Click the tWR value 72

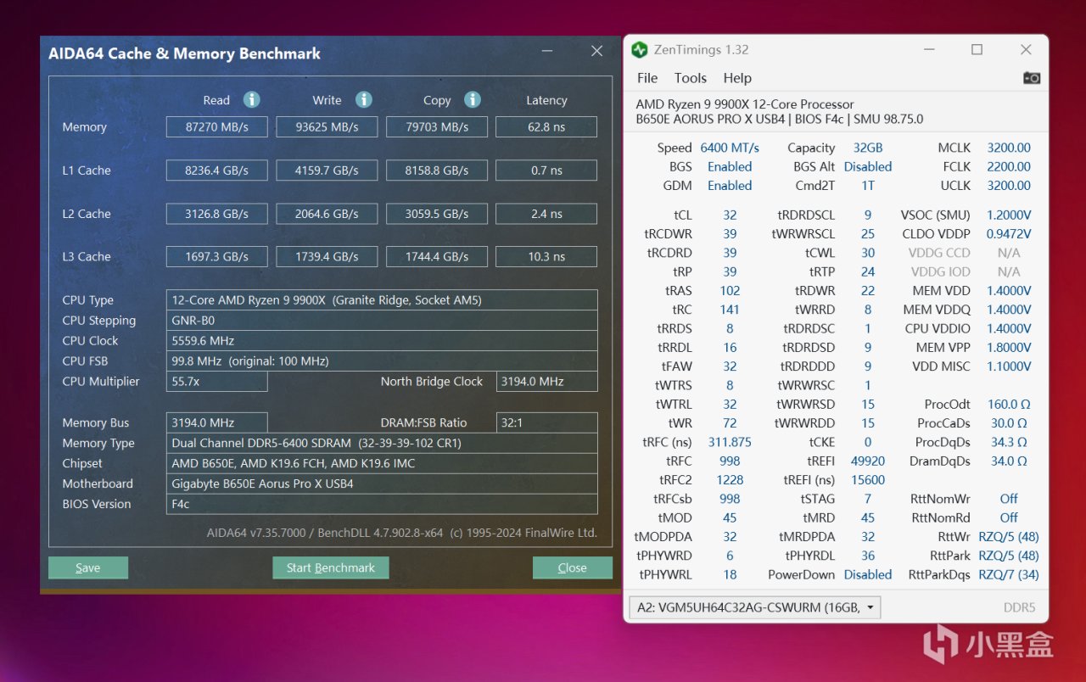pos(730,423)
